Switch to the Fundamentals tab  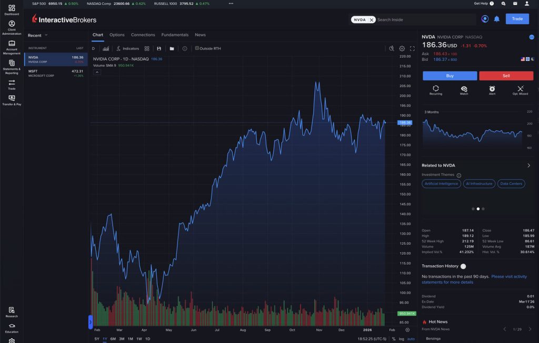tap(175, 35)
